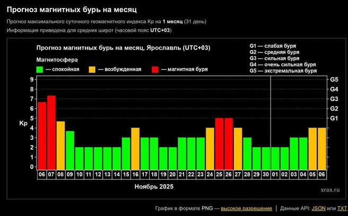
Task: Click the G1 — слабая буря legend line
Action: 273,46
